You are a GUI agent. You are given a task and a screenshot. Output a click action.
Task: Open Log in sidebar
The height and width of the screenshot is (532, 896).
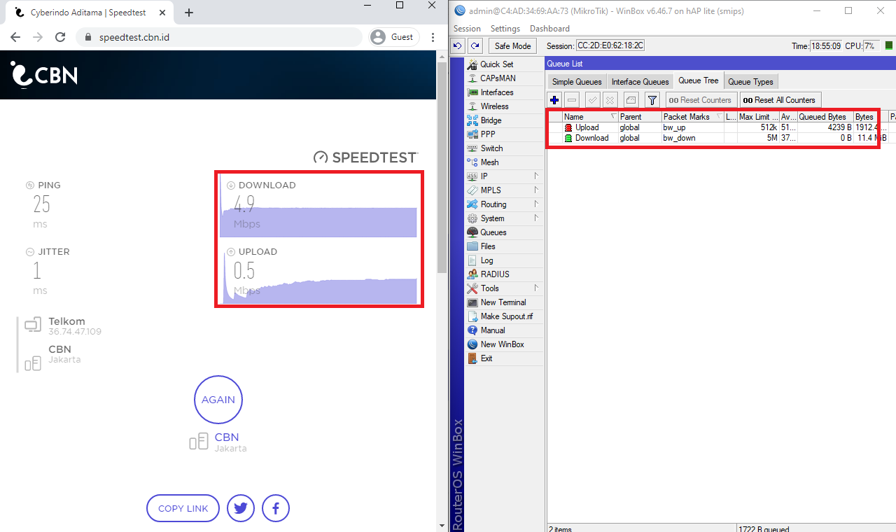486,260
